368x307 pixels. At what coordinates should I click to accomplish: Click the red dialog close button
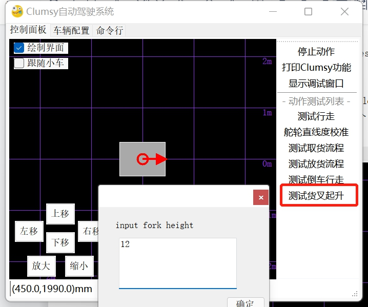click(261, 197)
